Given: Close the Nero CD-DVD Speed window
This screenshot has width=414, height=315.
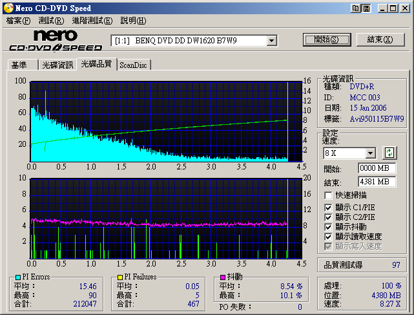Looking at the screenshot, I should (405, 8).
